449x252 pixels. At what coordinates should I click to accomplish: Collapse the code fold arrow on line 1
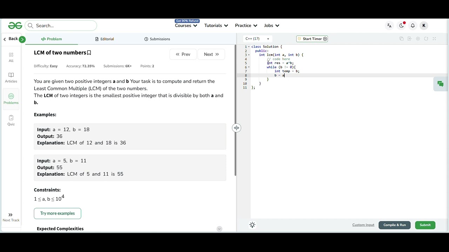(x=249, y=47)
